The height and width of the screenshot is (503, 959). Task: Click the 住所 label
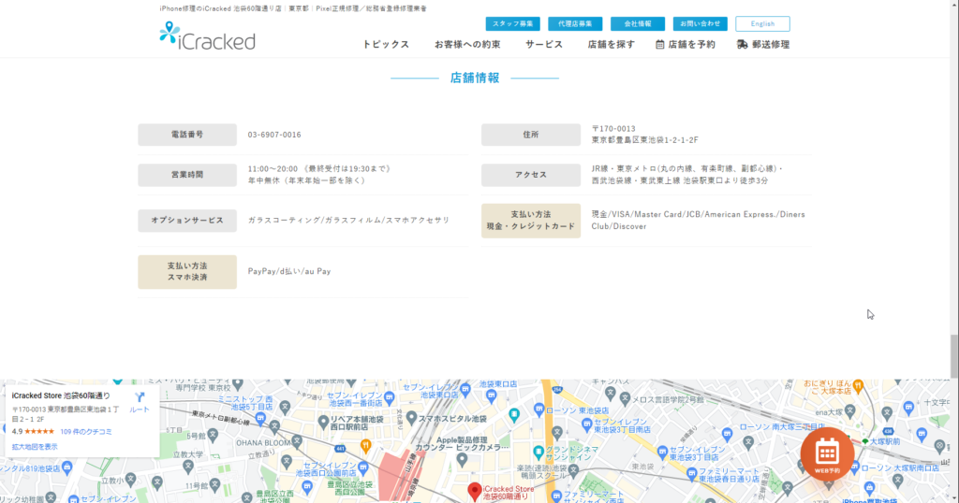(x=531, y=135)
